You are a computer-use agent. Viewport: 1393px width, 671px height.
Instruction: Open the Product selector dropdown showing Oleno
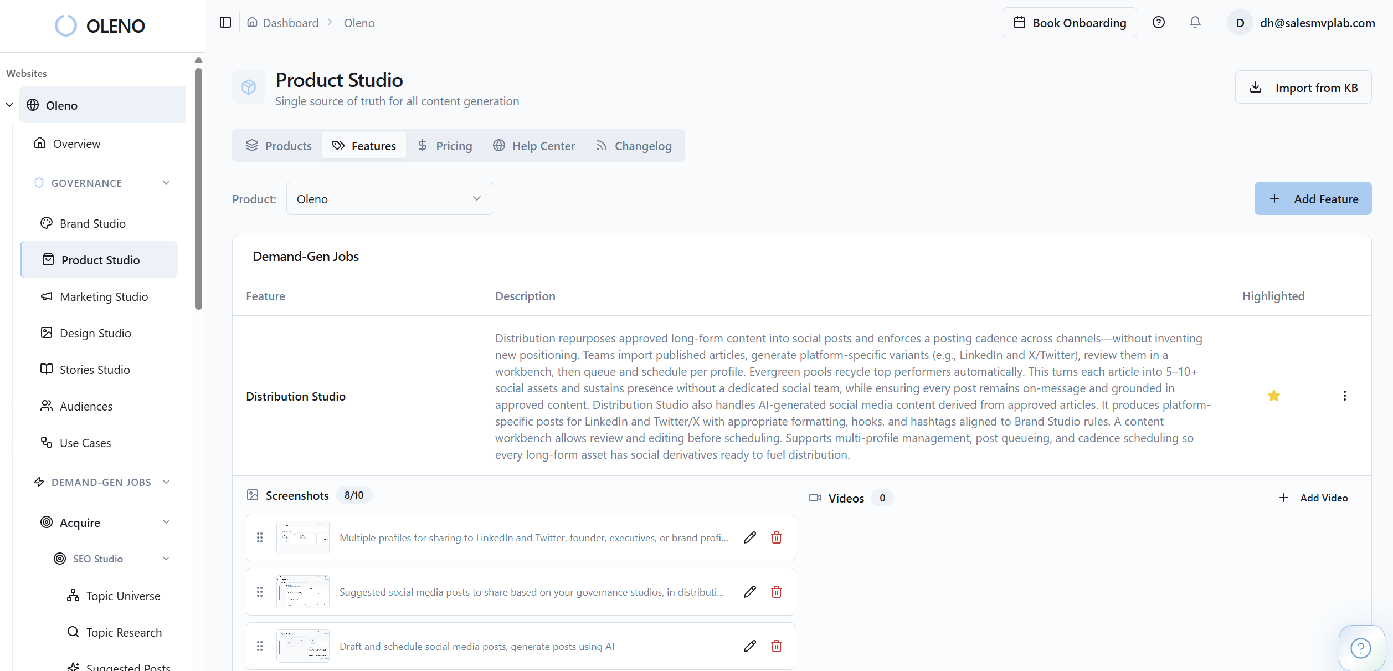point(389,198)
